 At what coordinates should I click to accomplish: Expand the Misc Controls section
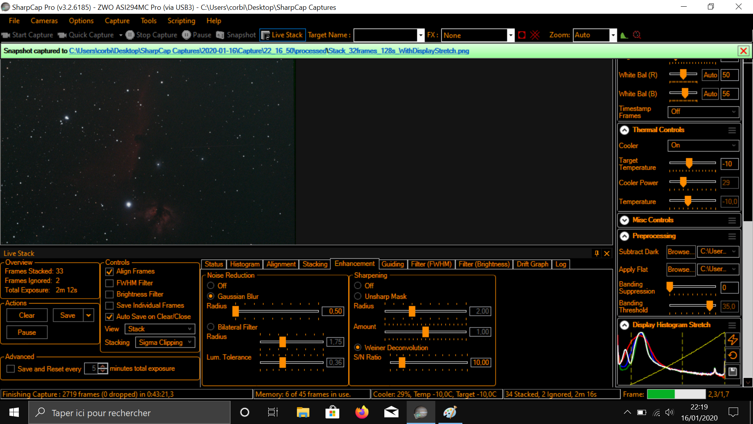(624, 220)
